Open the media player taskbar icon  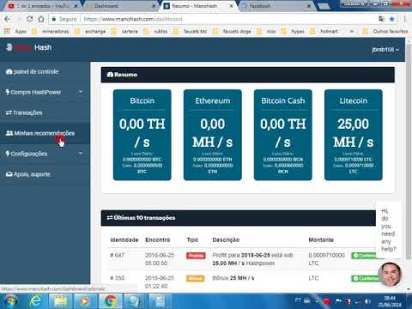tap(85, 301)
